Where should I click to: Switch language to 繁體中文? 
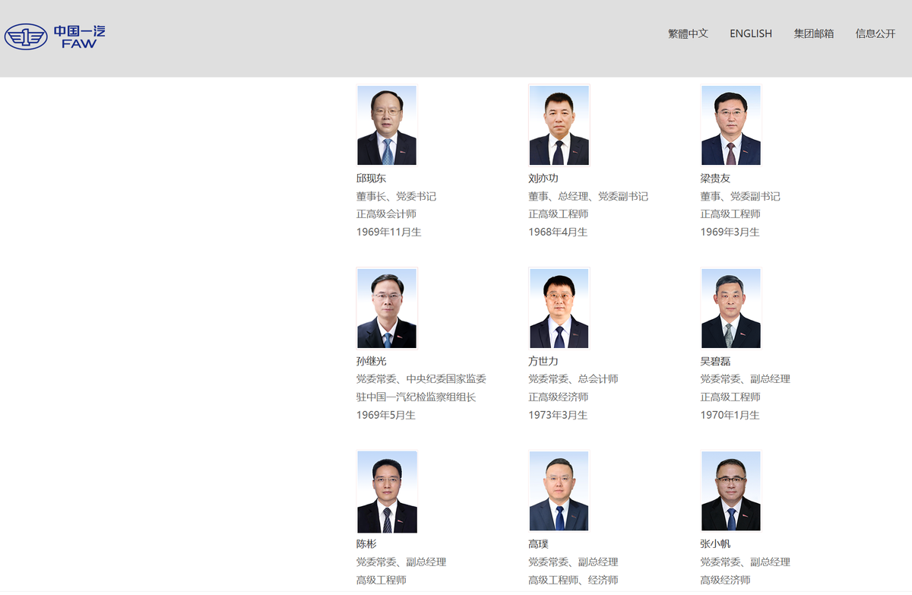tap(688, 33)
